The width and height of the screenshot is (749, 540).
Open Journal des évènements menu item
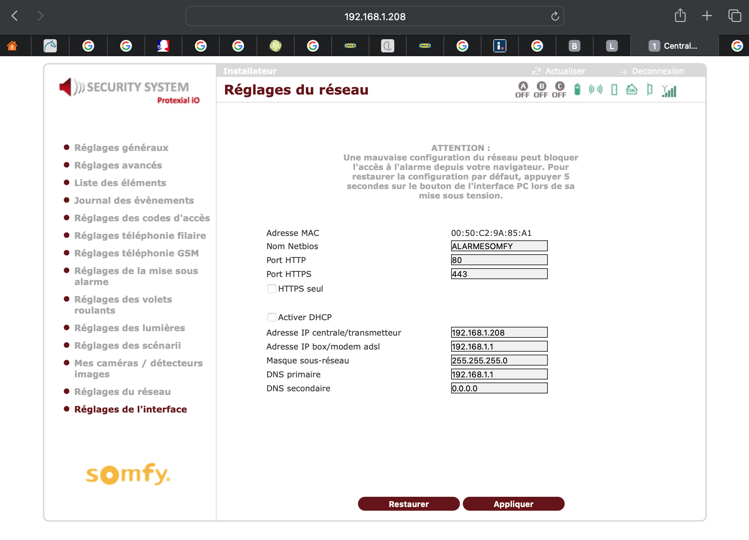[134, 200]
